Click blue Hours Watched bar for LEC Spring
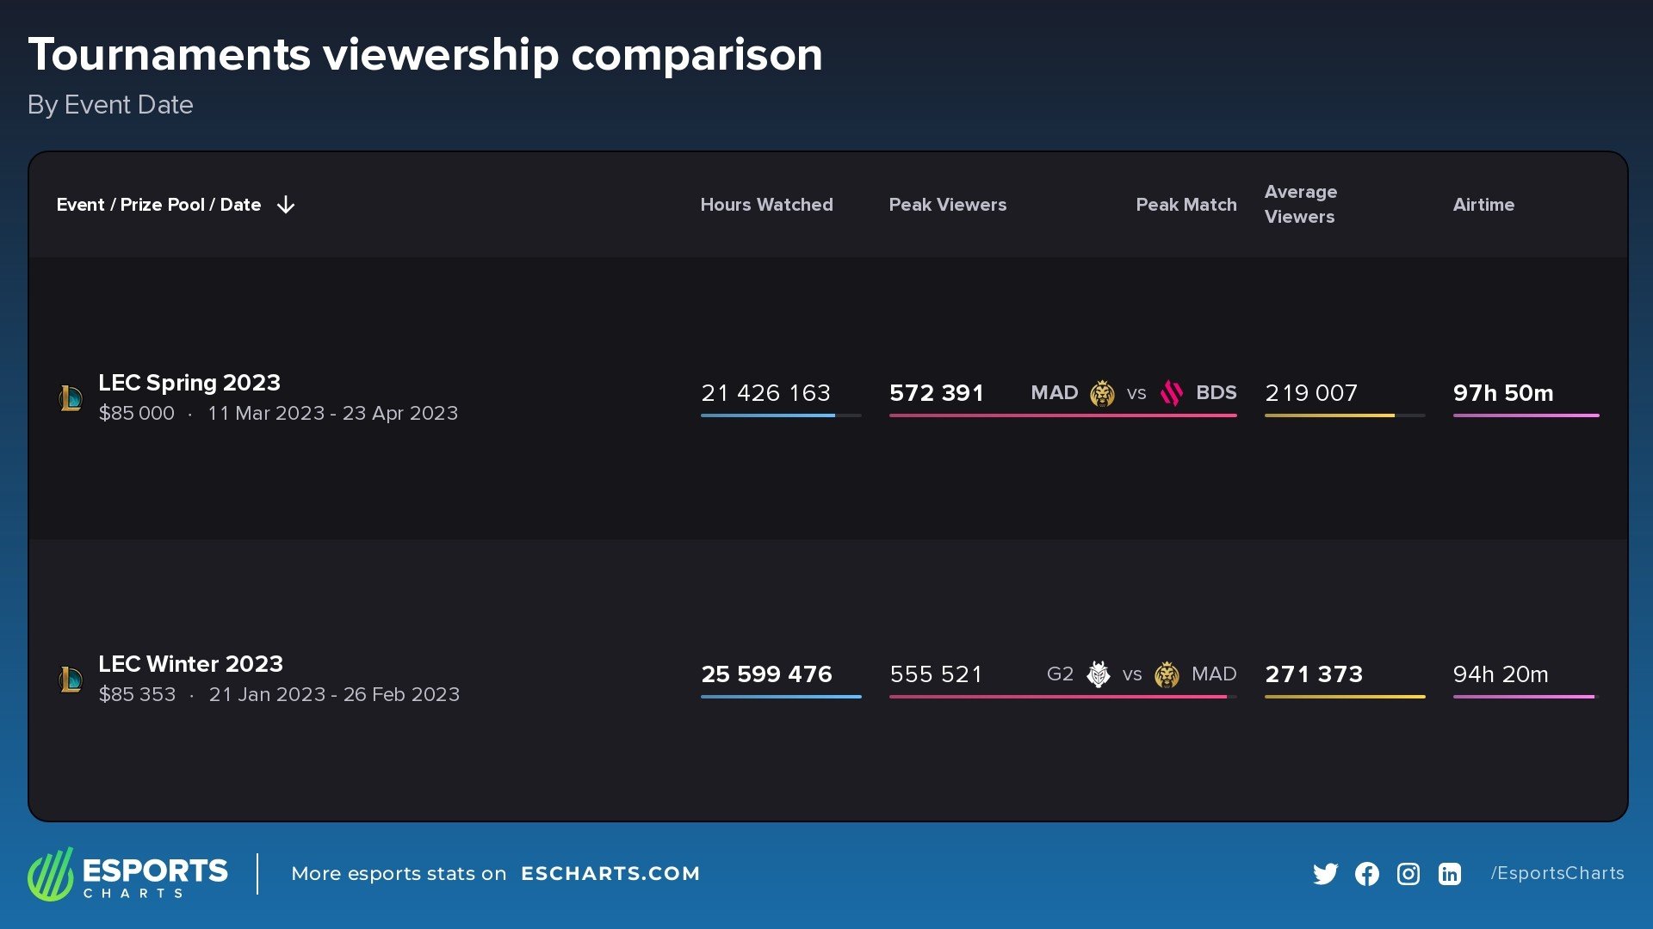Screen dimensions: 1653x929 [767, 415]
